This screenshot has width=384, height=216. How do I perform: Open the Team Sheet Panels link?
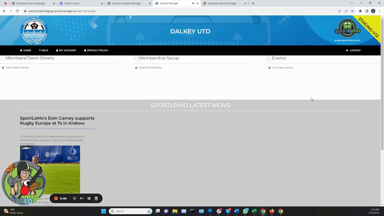[17, 67]
